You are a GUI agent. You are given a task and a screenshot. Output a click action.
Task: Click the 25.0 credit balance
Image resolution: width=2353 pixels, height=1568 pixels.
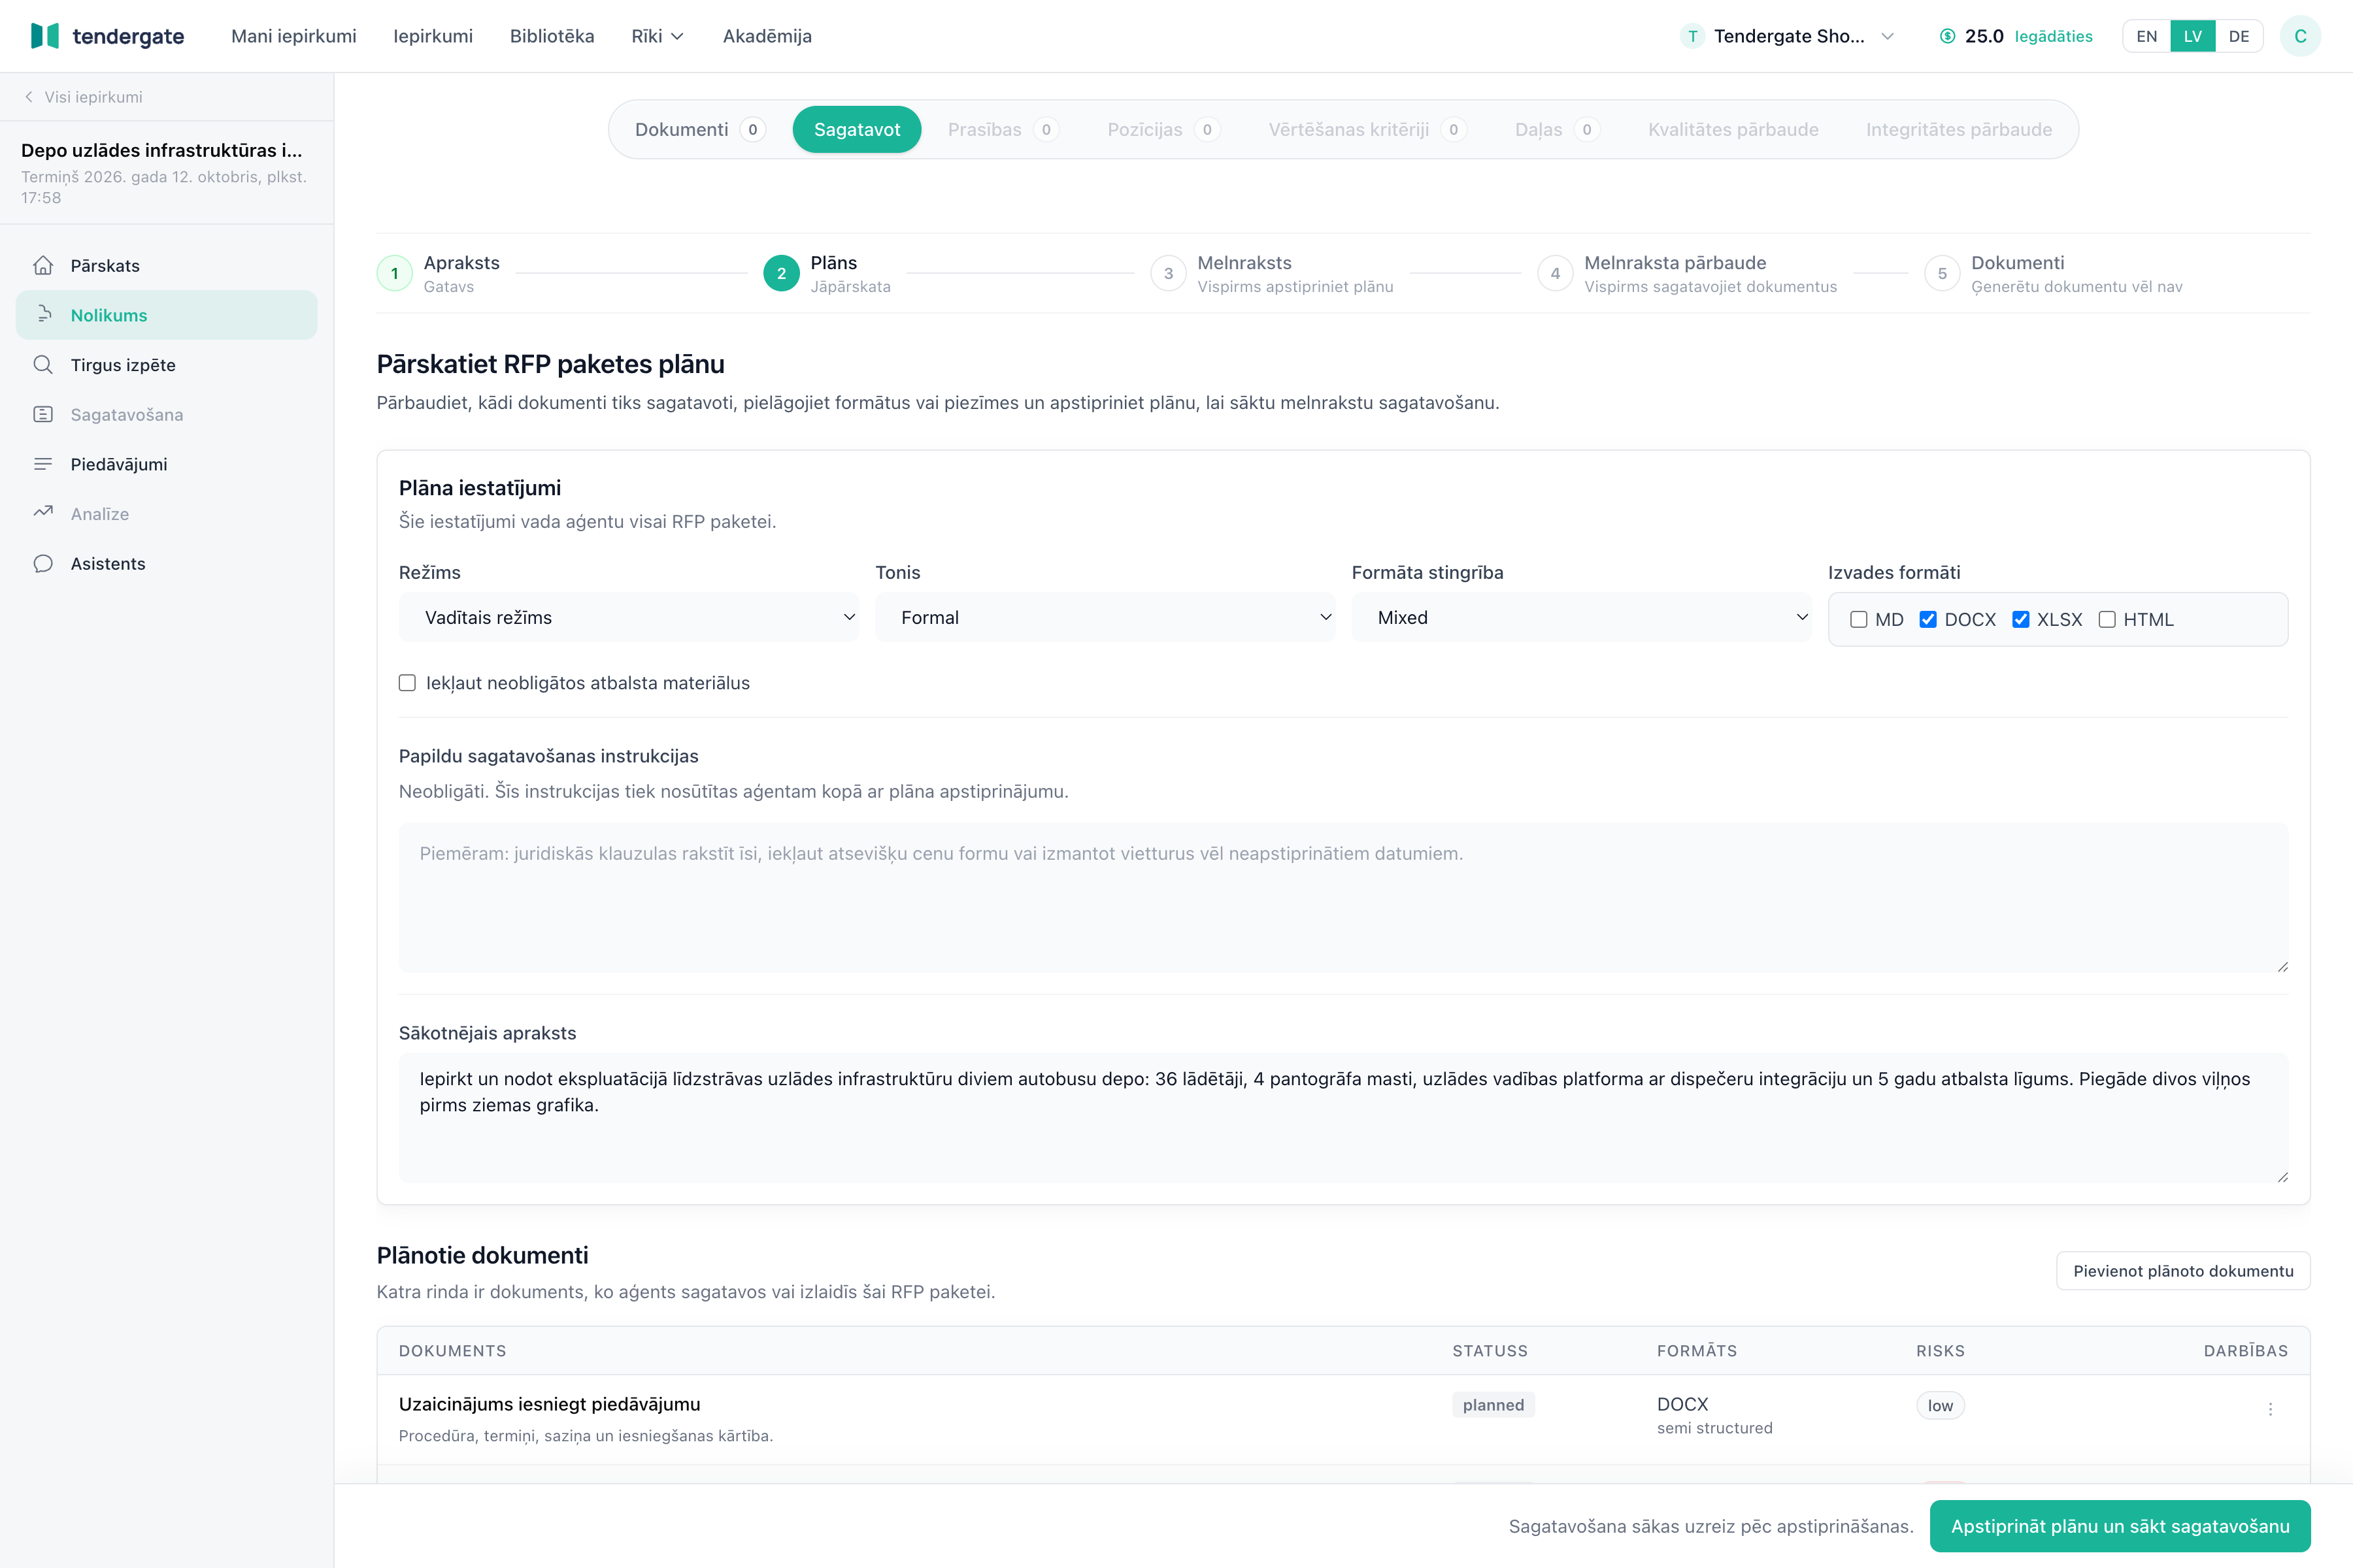1984,36
